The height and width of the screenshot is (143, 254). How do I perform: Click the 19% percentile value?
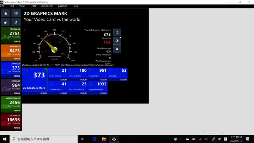[107, 42]
